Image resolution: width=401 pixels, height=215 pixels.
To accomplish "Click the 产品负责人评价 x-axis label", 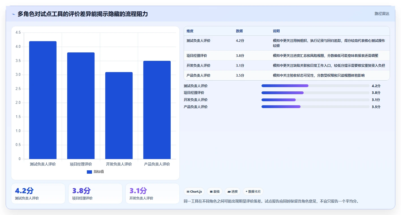I will coord(157,164).
